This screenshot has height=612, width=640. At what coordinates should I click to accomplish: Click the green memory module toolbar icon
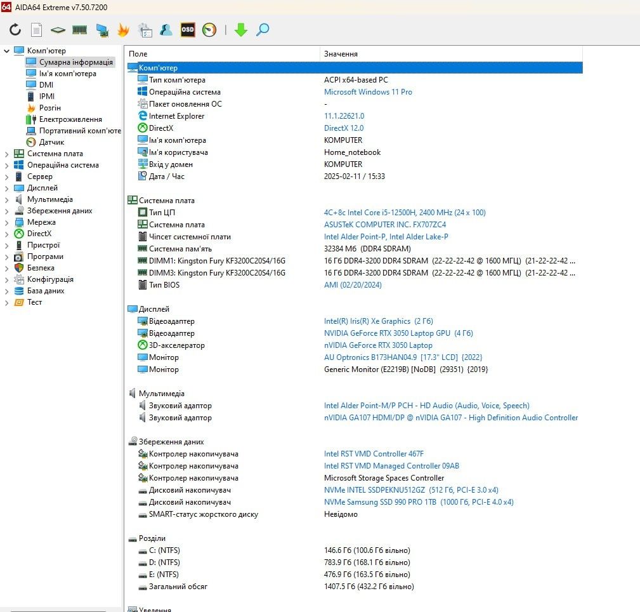[79, 30]
